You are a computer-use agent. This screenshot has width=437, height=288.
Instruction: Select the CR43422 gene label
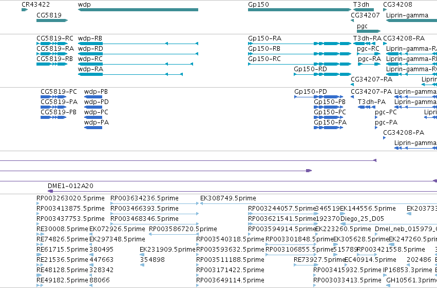(35, 5)
